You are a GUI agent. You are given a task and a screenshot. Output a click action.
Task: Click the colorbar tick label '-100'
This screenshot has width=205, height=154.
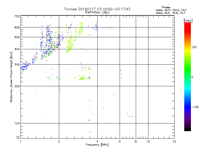[195, 107]
